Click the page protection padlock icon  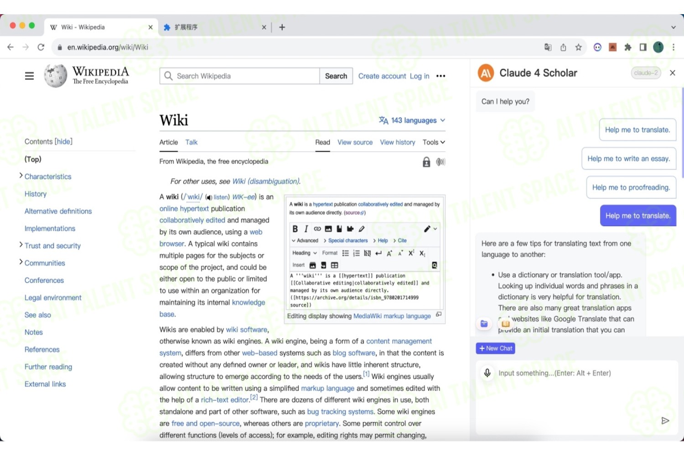[x=426, y=162]
